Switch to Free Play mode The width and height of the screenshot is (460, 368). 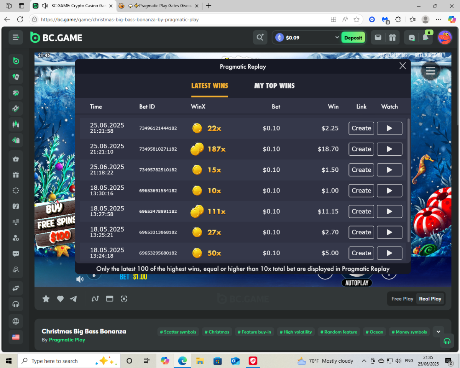(x=402, y=299)
